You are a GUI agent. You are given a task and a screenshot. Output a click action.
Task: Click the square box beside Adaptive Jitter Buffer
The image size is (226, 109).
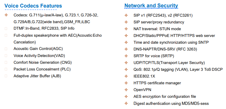point(6,76)
